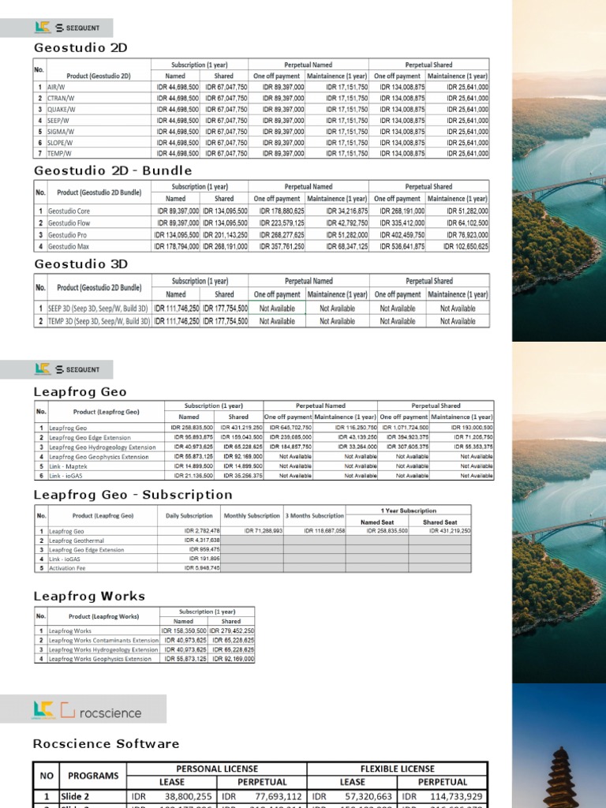Click 'Leapfrog Works Hydrogeology Extension'
This screenshot has width=606, height=808.
(x=103, y=650)
